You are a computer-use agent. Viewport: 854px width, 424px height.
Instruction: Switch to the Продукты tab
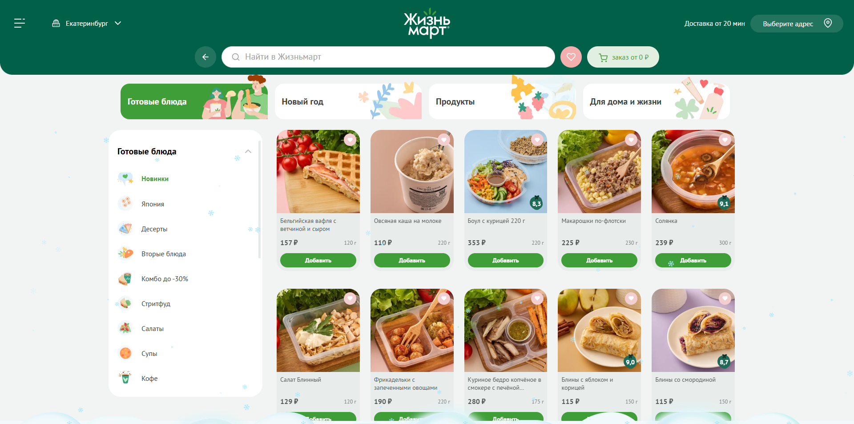click(x=502, y=101)
